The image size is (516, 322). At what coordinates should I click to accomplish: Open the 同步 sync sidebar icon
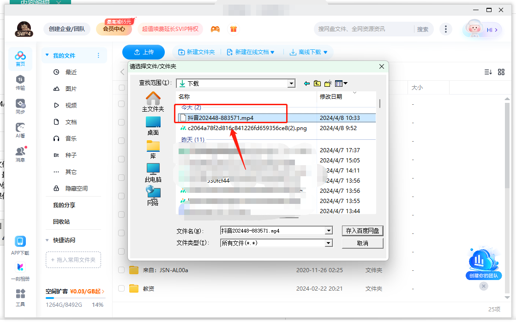(20, 106)
